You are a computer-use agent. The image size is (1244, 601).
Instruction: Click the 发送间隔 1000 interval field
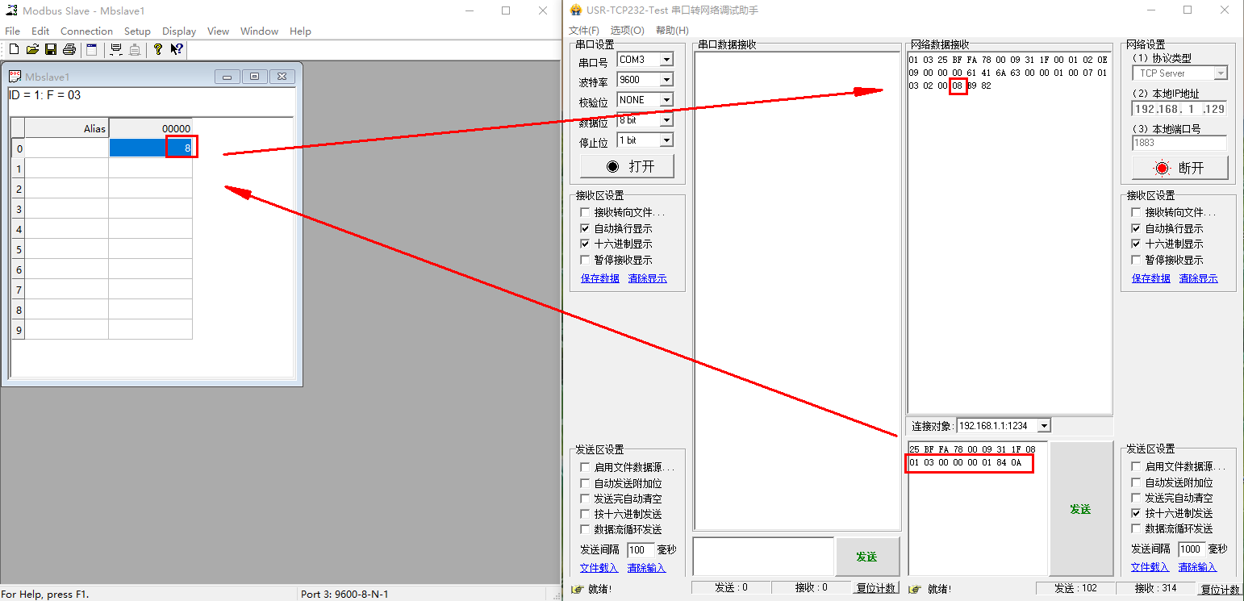click(x=1191, y=549)
